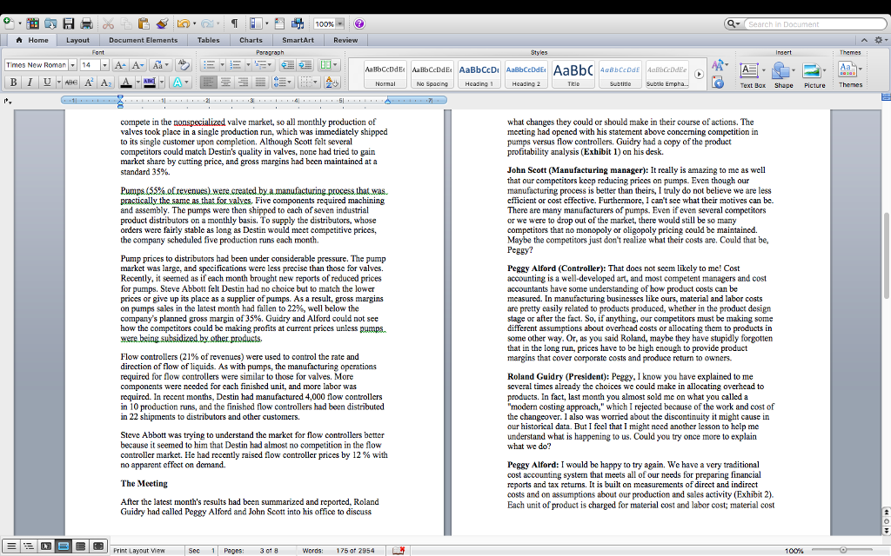Open the Toolbox icon in toolbar

(279, 23)
